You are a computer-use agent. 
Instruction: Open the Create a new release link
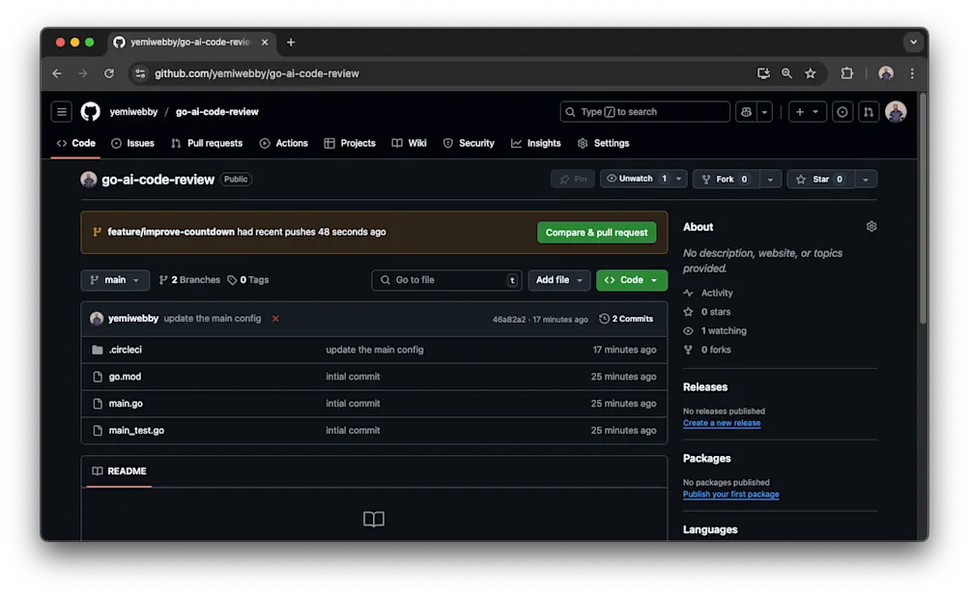[721, 422]
